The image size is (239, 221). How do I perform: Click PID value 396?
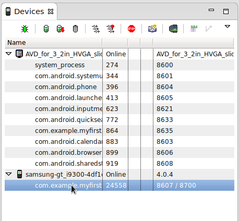coord(112,87)
